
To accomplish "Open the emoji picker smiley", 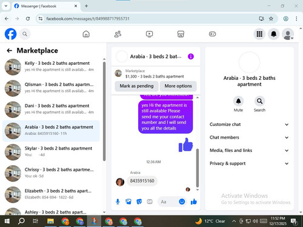I will pyautogui.click(x=182, y=202).
